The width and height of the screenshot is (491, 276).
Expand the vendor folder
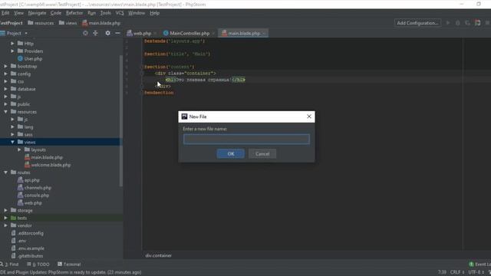coord(5,225)
